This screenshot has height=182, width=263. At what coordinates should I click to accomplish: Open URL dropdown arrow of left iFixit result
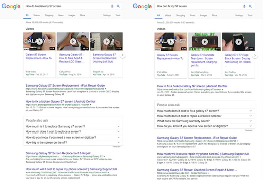tap(106, 89)
